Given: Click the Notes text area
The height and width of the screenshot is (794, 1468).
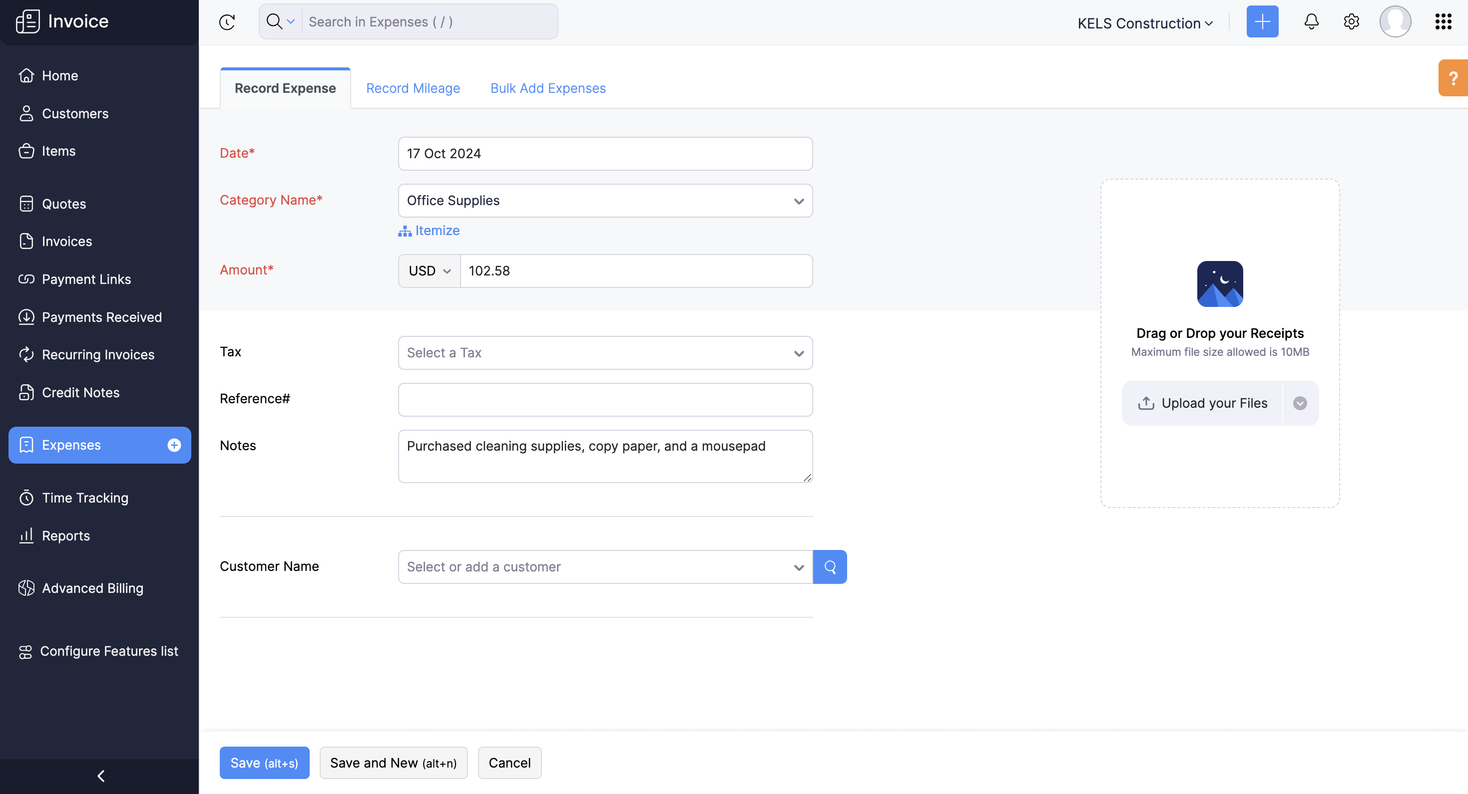Looking at the screenshot, I should click(x=605, y=456).
